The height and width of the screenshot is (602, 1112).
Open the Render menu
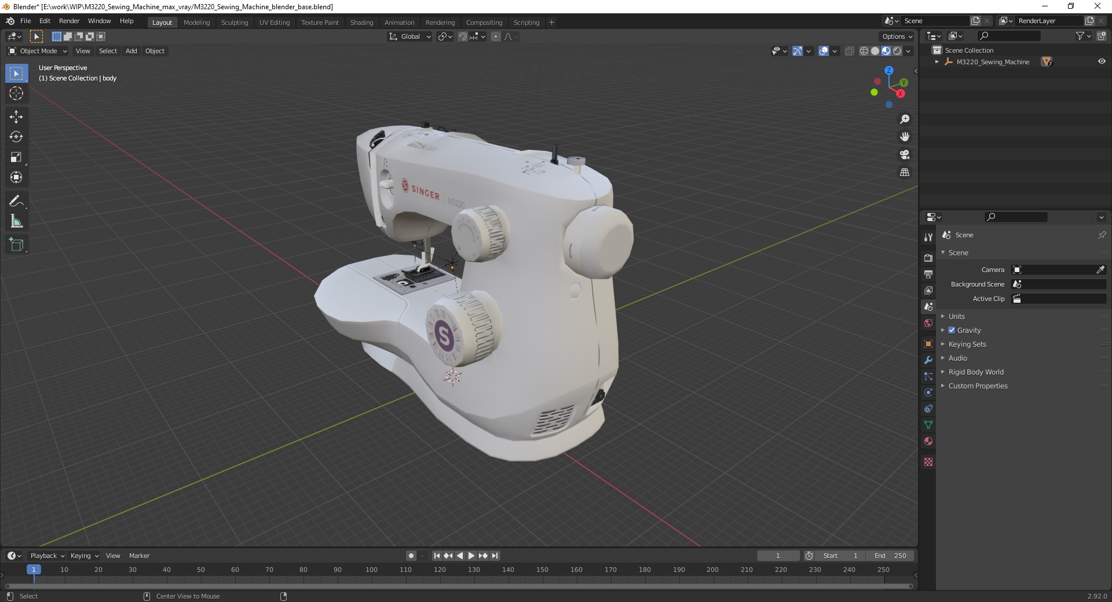pyautogui.click(x=69, y=21)
